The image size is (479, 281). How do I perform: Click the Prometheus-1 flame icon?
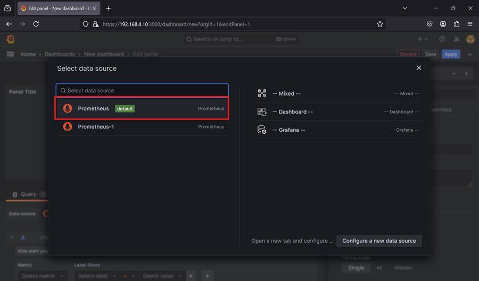[x=68, y=126]
